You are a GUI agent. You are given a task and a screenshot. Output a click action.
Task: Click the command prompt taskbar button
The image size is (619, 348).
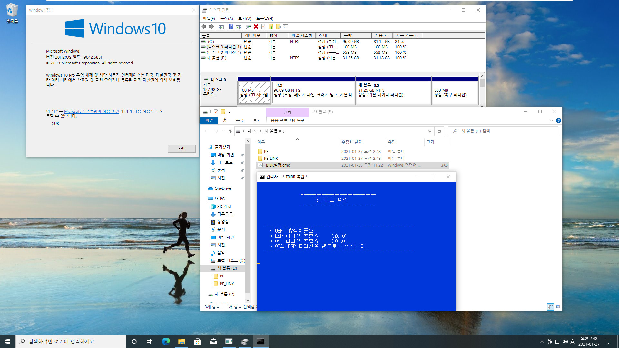point(260,342)
